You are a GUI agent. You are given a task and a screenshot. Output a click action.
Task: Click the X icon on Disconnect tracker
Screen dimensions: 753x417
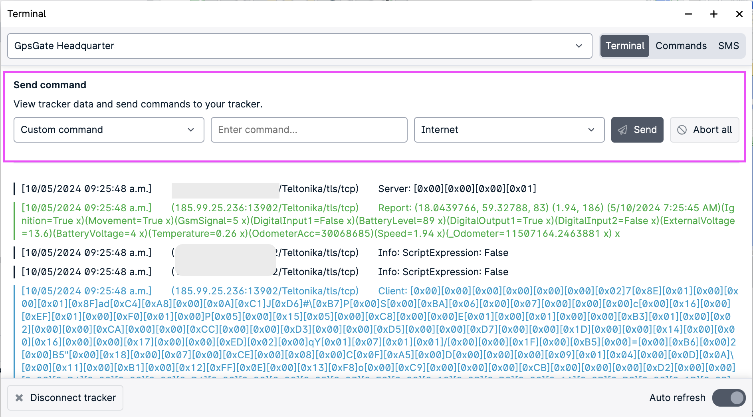pyautogui.click(x=19, y=398)
